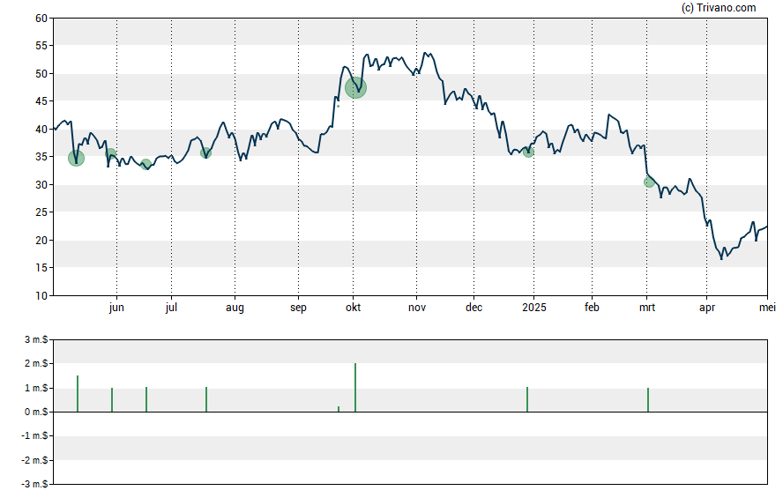Select the green marker just before jun
783x498 pixels.
click(111, 153)
